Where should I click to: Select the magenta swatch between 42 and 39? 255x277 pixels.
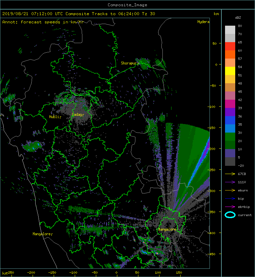[230, 104]
